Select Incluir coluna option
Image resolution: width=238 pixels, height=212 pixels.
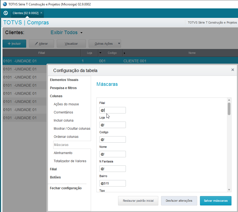[63, 120]
